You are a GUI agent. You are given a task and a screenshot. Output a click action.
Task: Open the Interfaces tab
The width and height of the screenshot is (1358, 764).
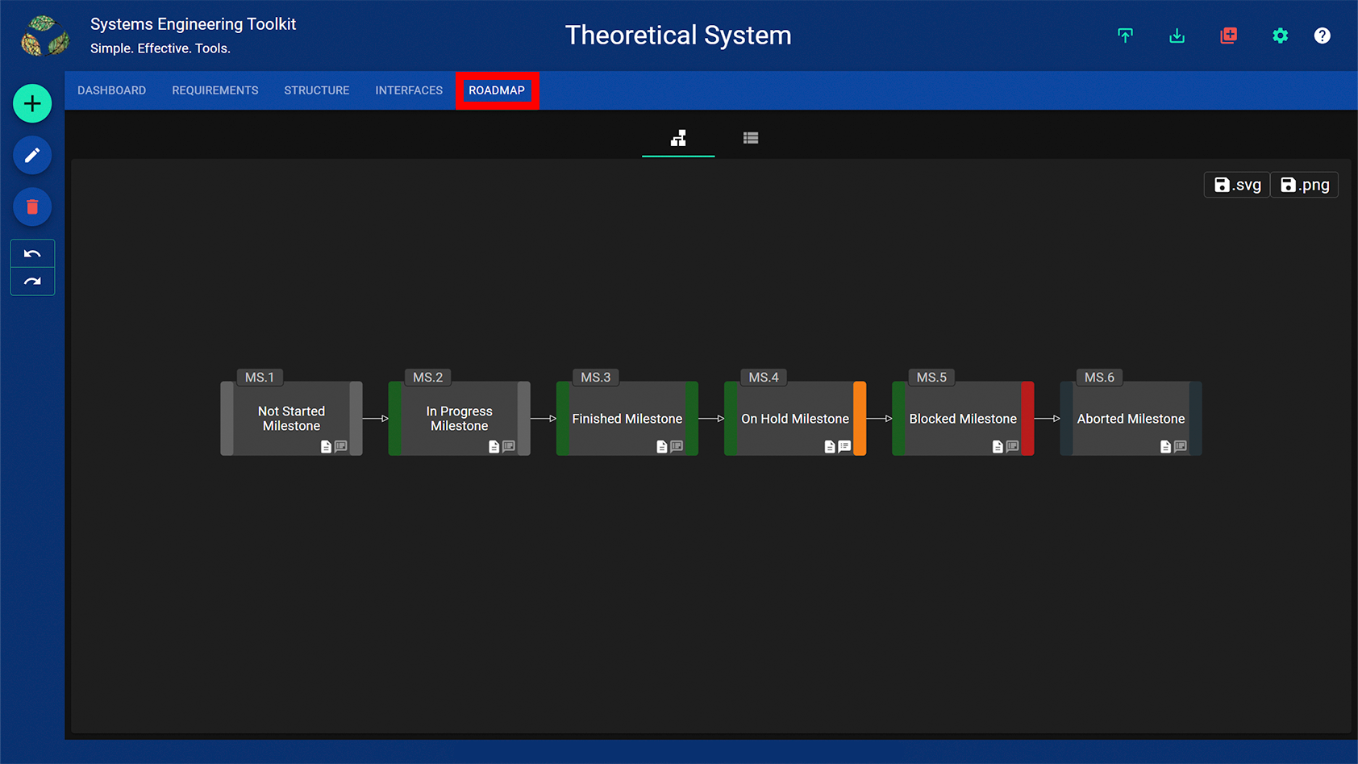pos(408,90)
